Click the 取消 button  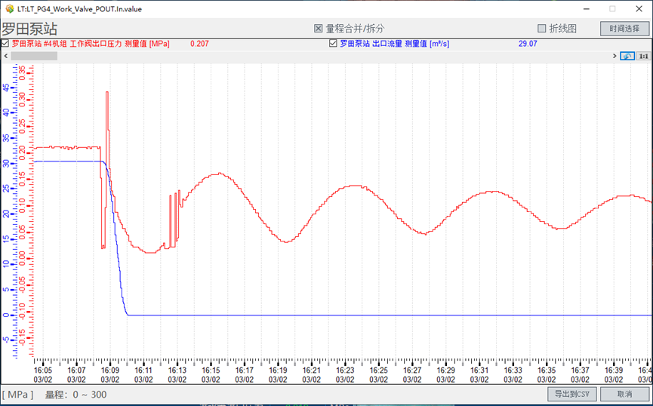[624, 394]
